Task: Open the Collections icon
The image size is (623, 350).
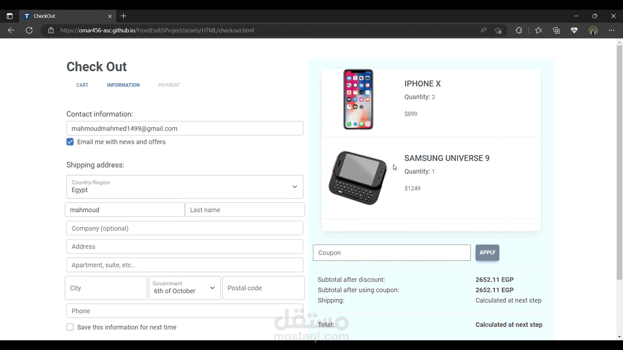Action: (556, 30)
